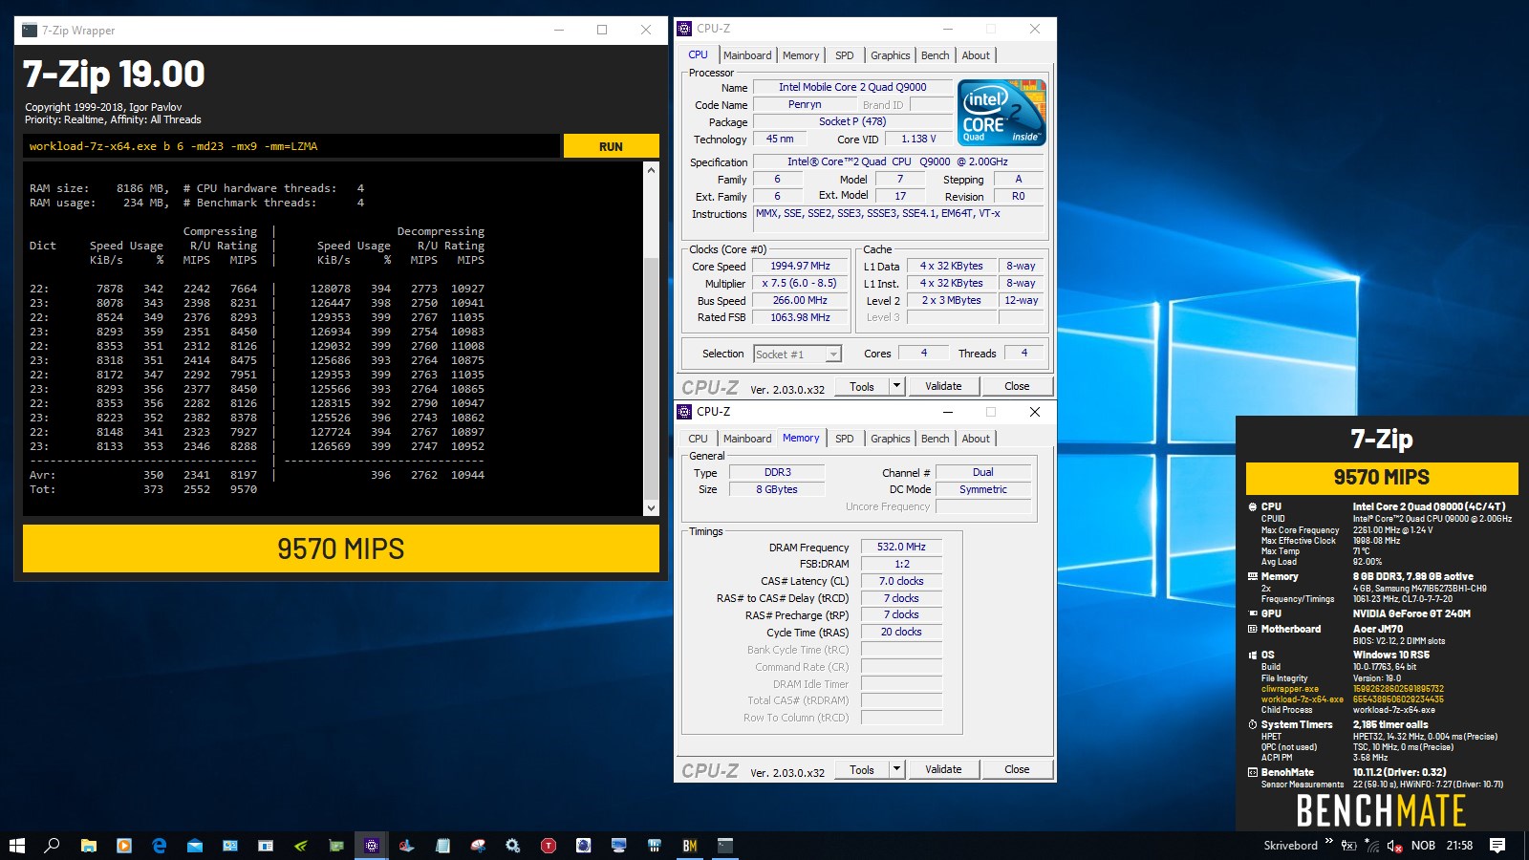Viewport: 1529px width, 860px height.
Task: Click the FSB:DRAM ratio 1:2
Action: [901, 565]
